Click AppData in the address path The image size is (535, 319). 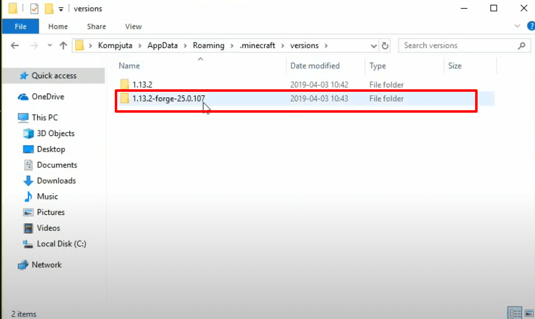pyautogui.click(x=162, y=46)
